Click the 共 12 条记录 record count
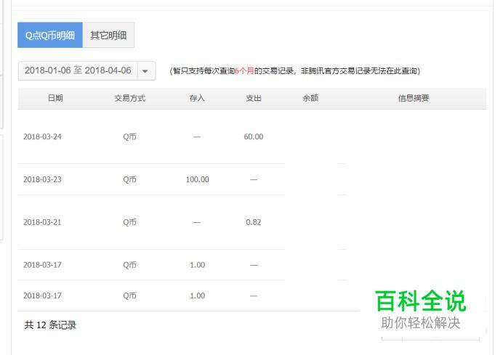 click(x=50, y=325)
